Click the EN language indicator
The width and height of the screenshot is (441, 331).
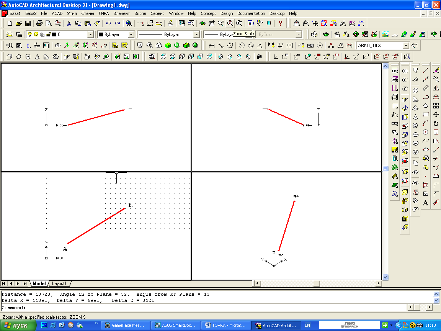pyautogui.click(x=307, y=325)
